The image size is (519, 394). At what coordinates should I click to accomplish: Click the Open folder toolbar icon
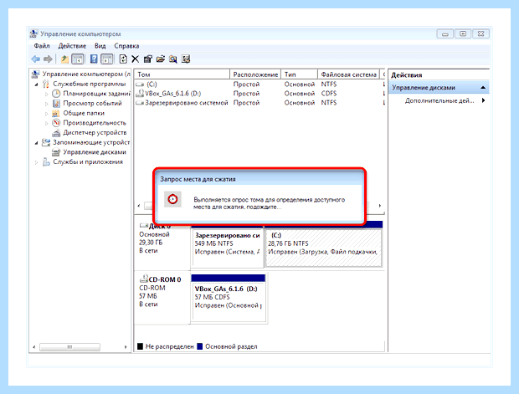161,59
